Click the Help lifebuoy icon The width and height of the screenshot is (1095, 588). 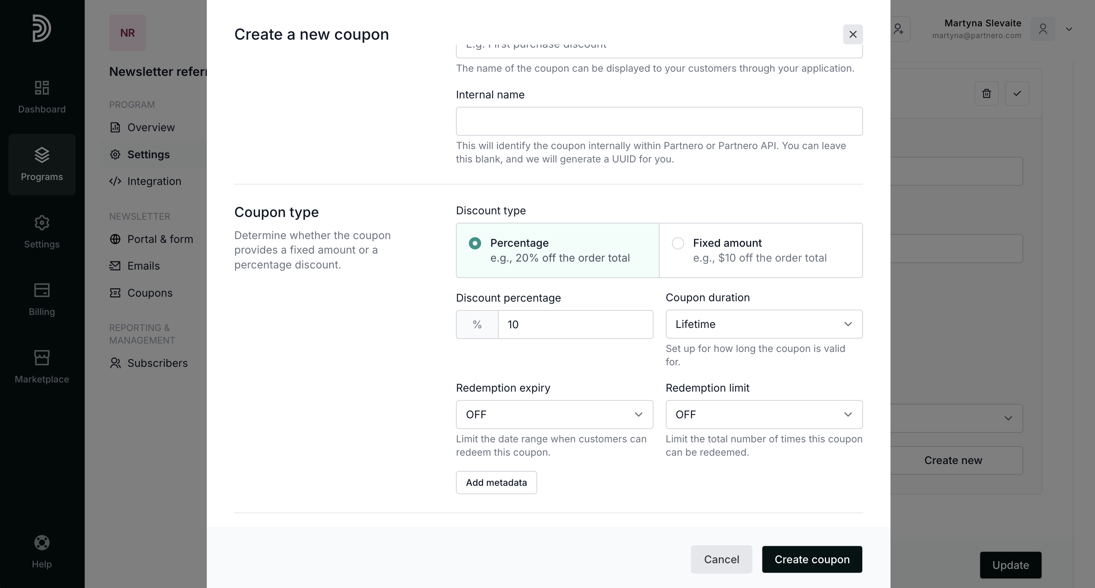[x=42, y=543]
